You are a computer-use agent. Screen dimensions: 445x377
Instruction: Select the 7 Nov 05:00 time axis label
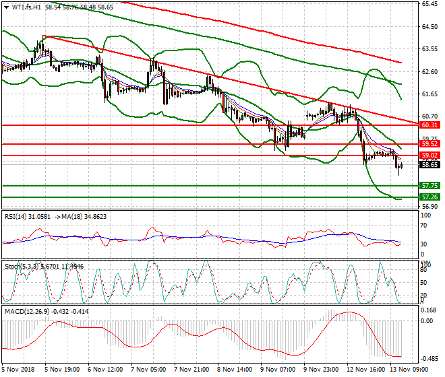(x=148, y=370)
